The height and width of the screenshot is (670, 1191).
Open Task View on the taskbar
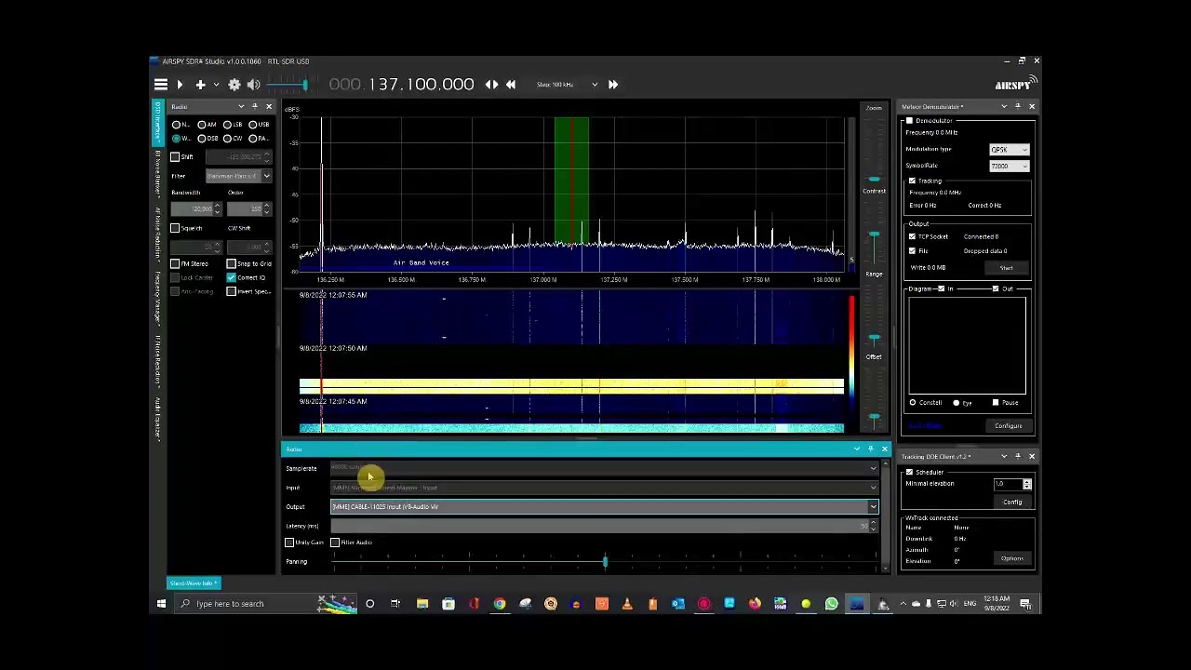[395, 604]
